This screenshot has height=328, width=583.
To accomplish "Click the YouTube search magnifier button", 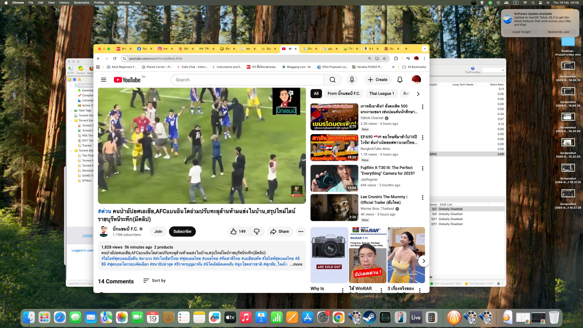I will click(x=332, y=80).
